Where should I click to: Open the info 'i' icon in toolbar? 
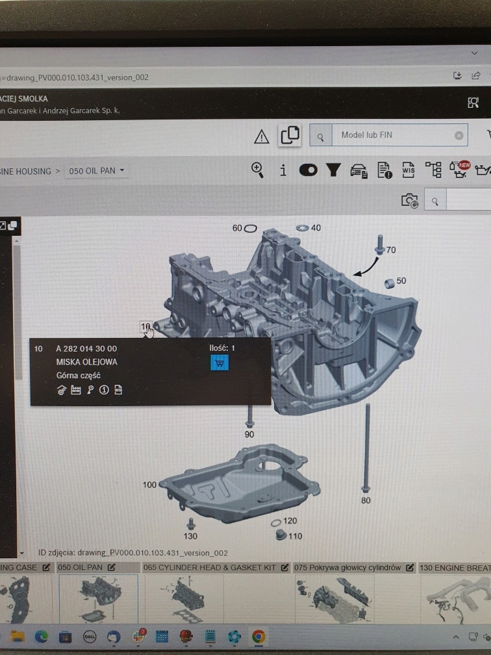[283, 170]
